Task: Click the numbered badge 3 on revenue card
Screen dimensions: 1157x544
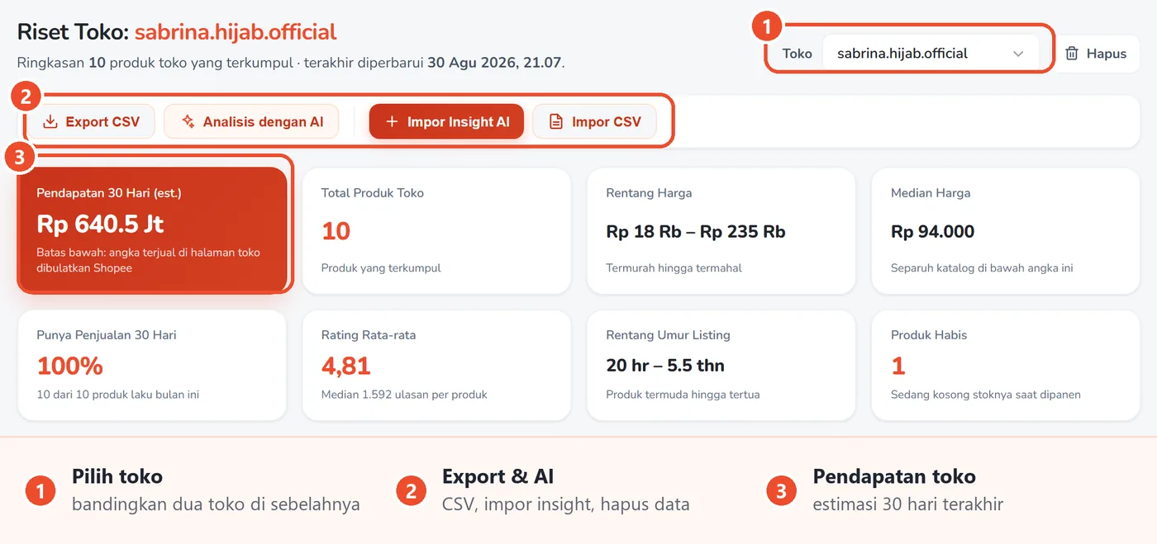Action: tap(20, 158)
